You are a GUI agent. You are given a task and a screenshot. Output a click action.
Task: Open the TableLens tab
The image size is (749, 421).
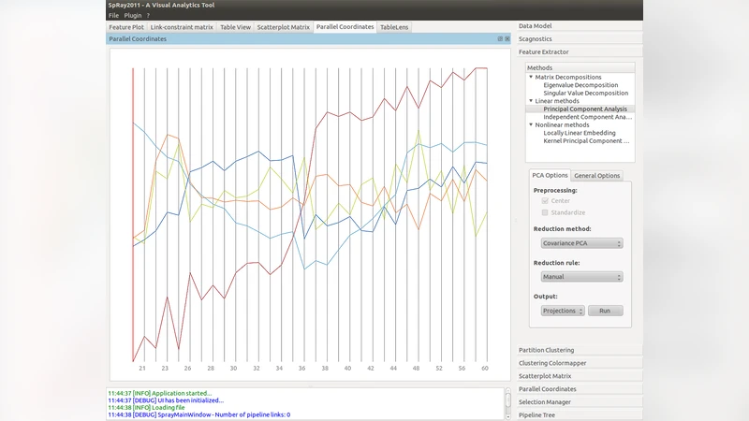point(394,27)
